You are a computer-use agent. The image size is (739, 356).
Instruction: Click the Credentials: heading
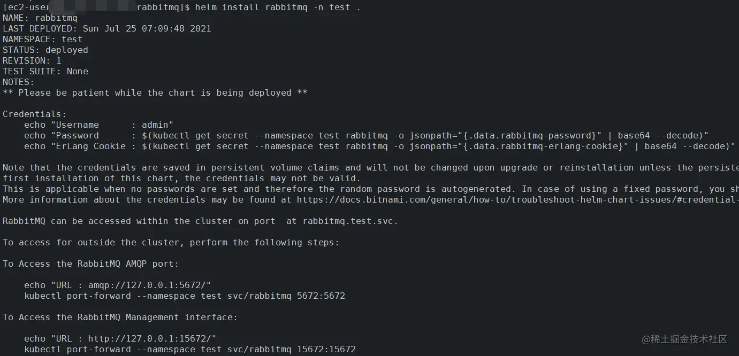(35, 114)
